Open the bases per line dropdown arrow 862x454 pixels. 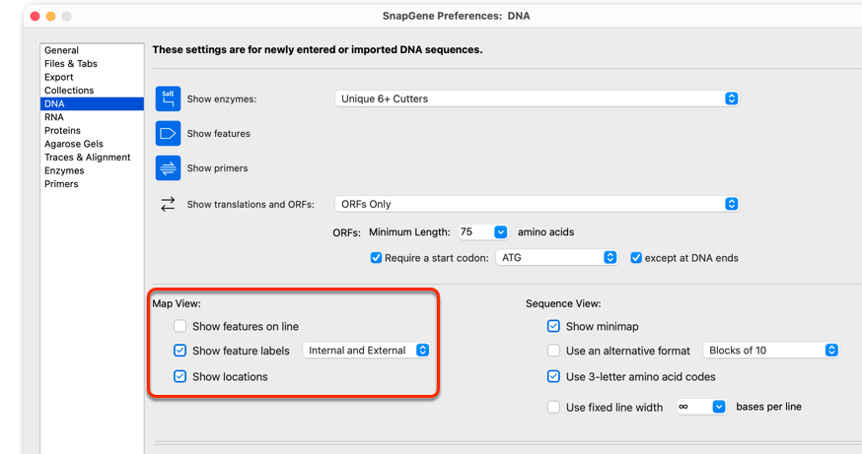(x=719, y=407)
